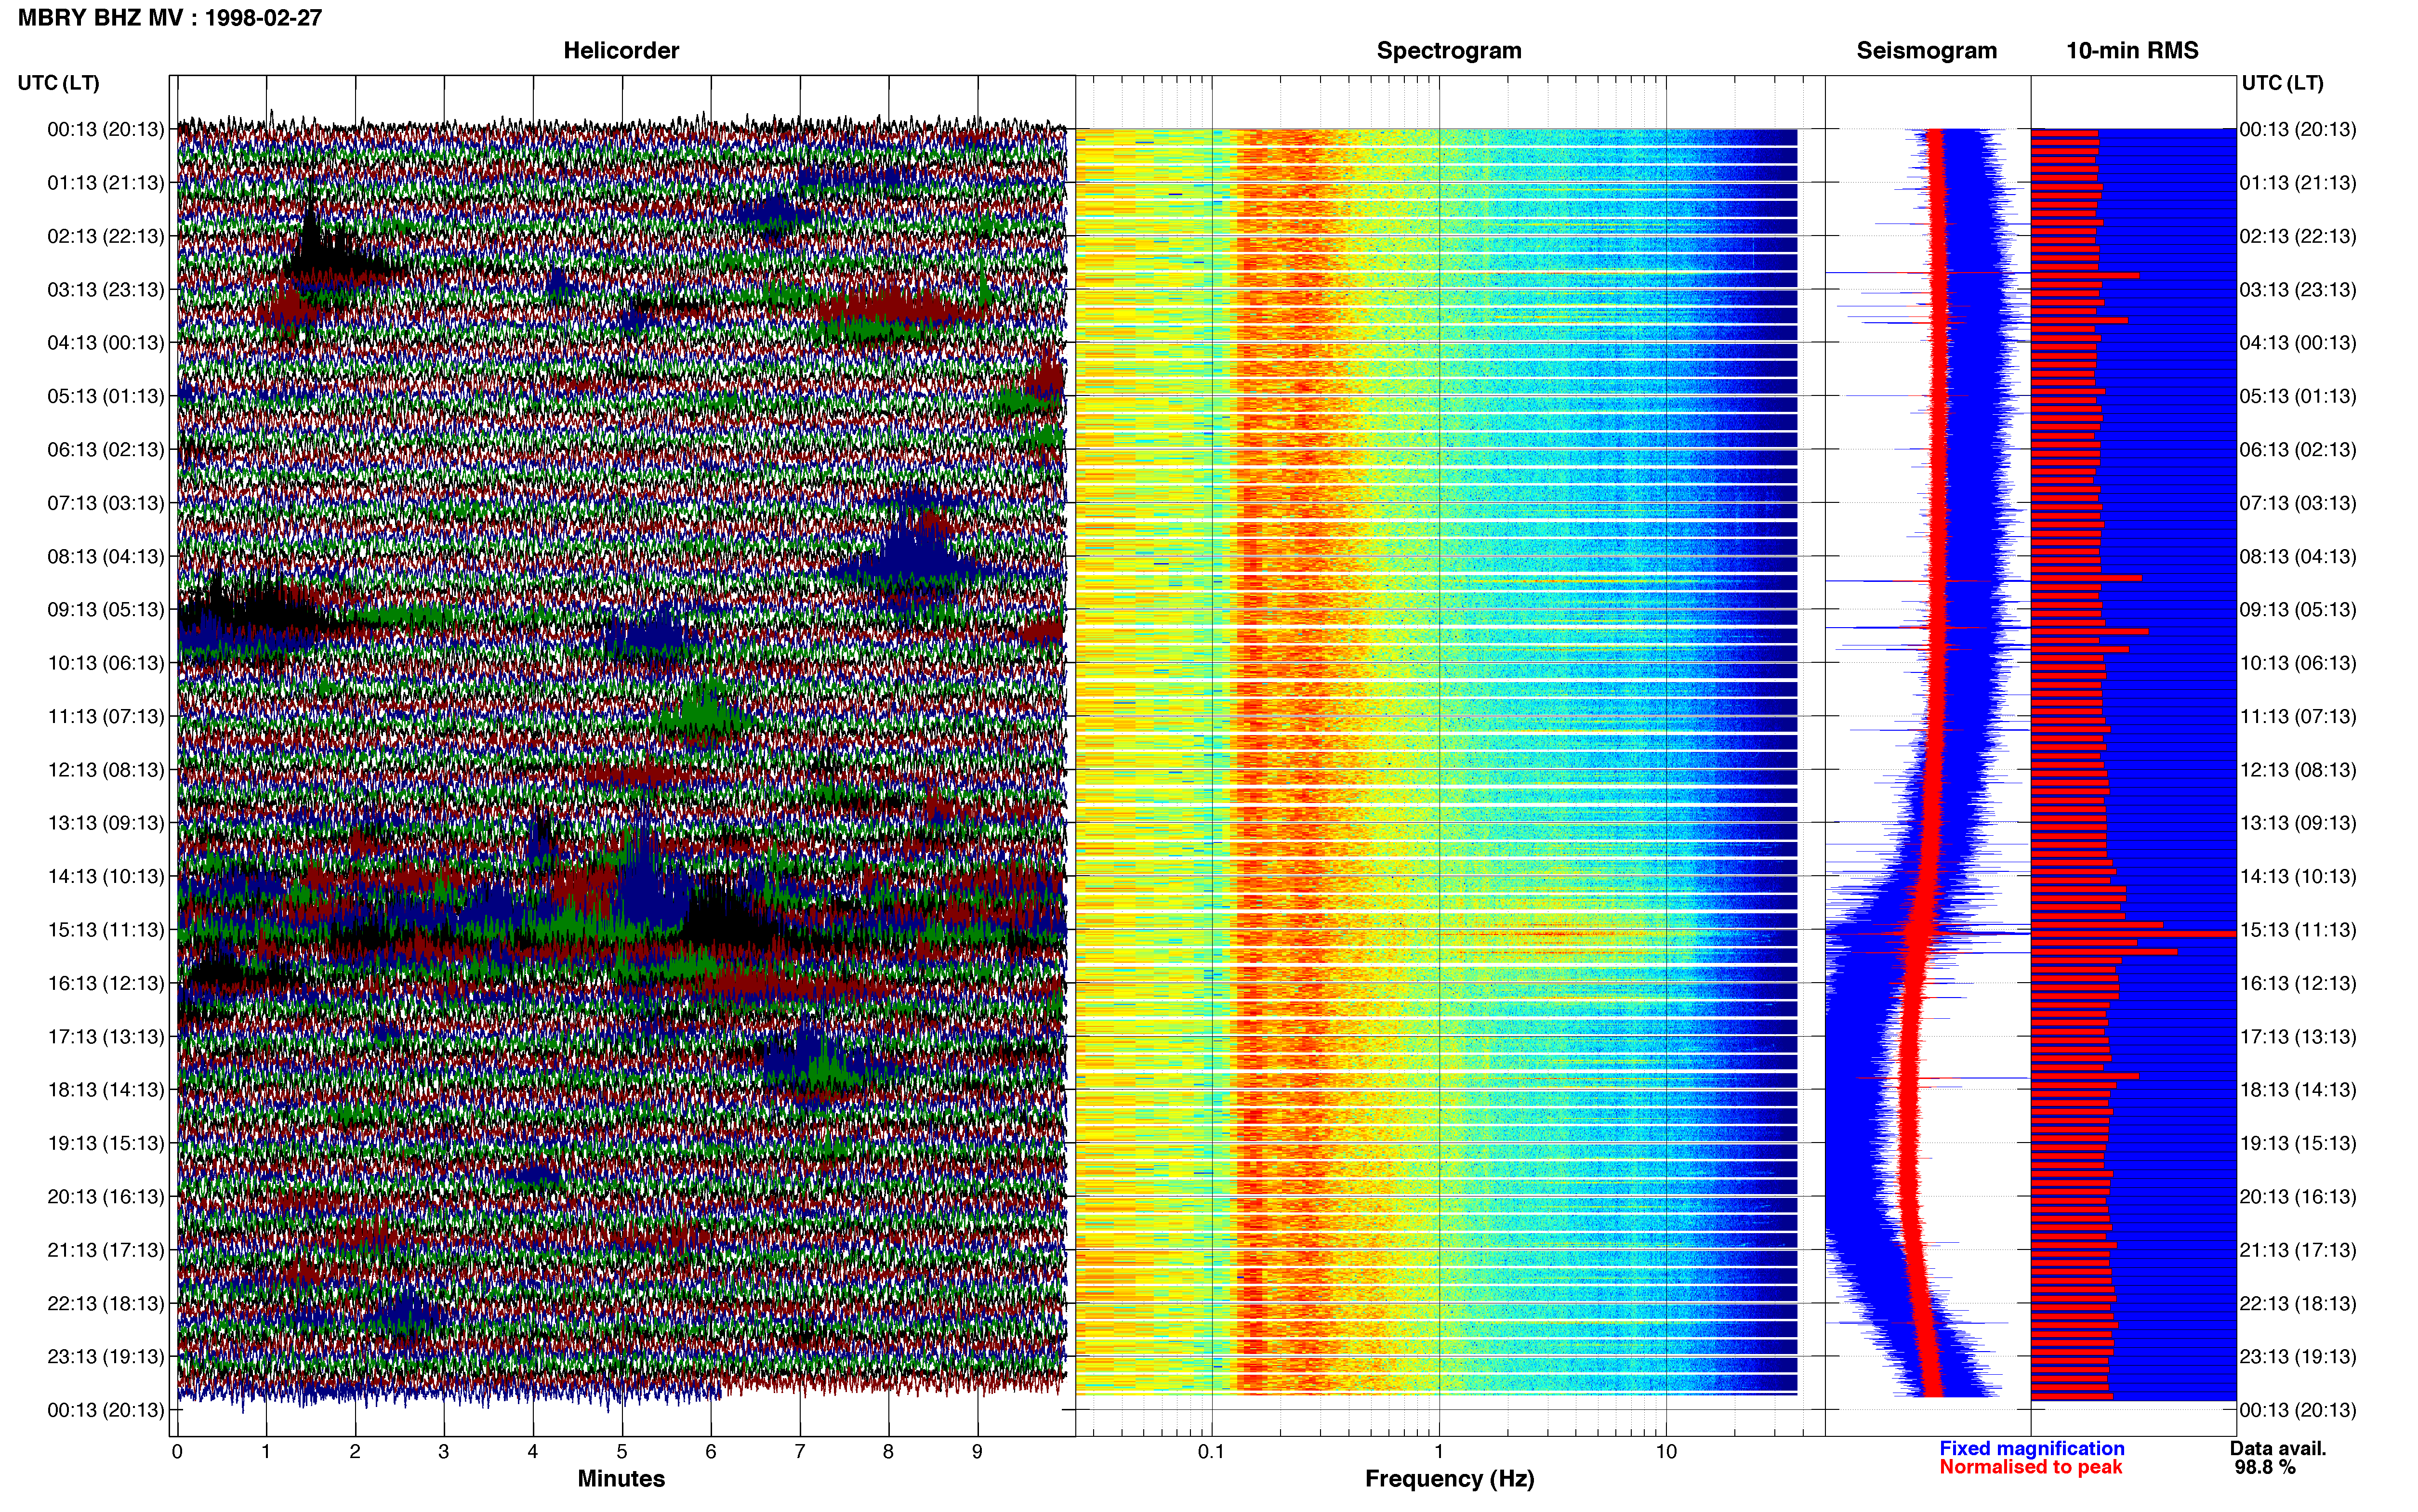Click the red 'Normalised to peak' legend text
Image resolution: width=2418 pixels, height=1512 pixels.
pos(2030,1467)
